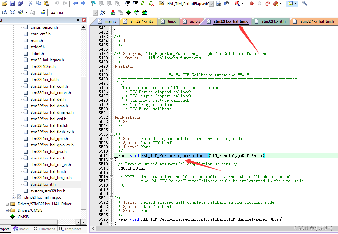338x234 pixels.
Task: Open HAL_TIM_PeriodElapsed search dropdown
Action: pos(211,4)
